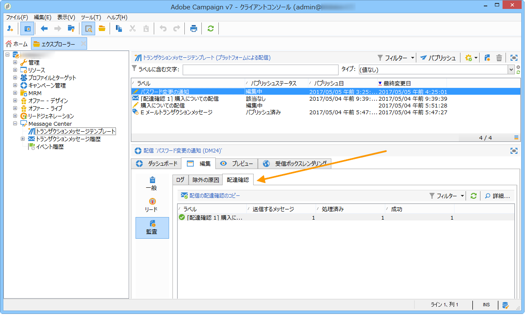531x322 pixels.
Task: Click the database status bar icon
Action: click(505, 305)
